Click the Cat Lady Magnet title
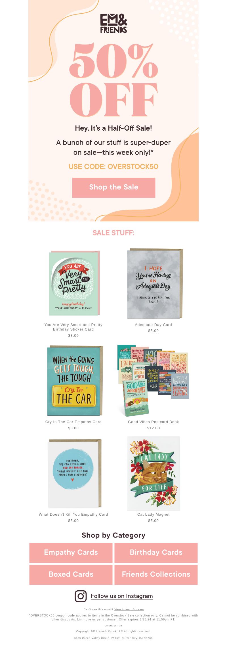Image resolution: width=227 pixels, height=671 pixels. pyautogui.click(x=154, y=514)
